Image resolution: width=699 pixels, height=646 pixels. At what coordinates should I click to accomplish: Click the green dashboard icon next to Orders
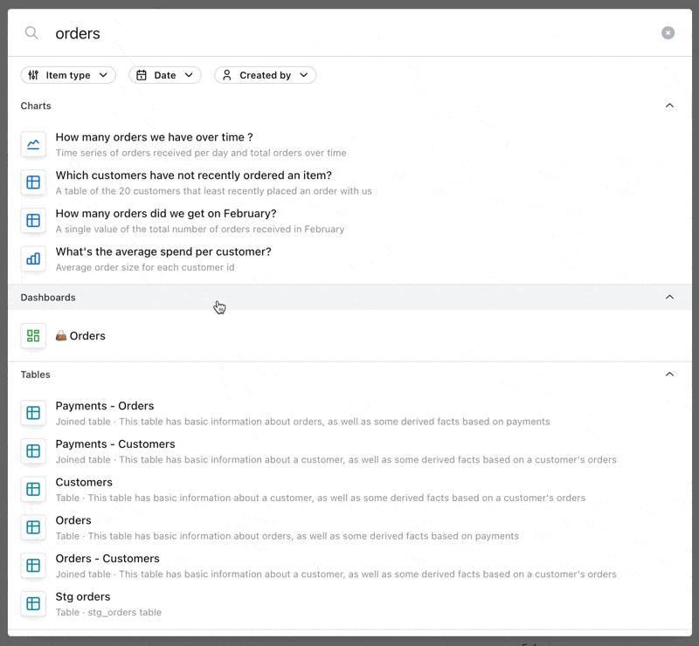(x=33, y=336)
